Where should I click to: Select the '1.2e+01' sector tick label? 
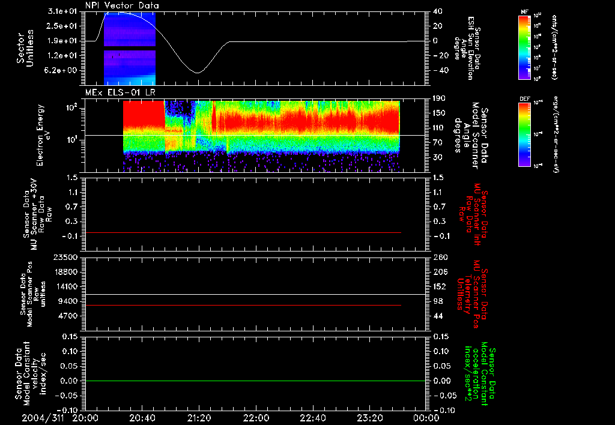(x=62, y=56)
